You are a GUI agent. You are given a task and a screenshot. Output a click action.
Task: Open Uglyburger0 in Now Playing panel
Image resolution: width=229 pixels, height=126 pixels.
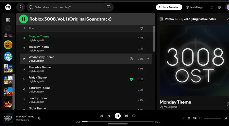(168, 107)
